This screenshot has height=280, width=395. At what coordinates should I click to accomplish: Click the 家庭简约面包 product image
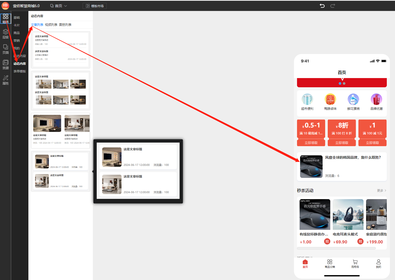click(x=376, y=214)
